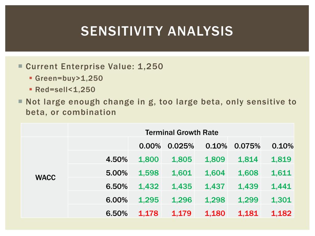The width and height of the screenshot is (315, 236).
Task: Select the Current Enterprise Value bullet text
Action: pyautogui.click(x=94, y=66)
